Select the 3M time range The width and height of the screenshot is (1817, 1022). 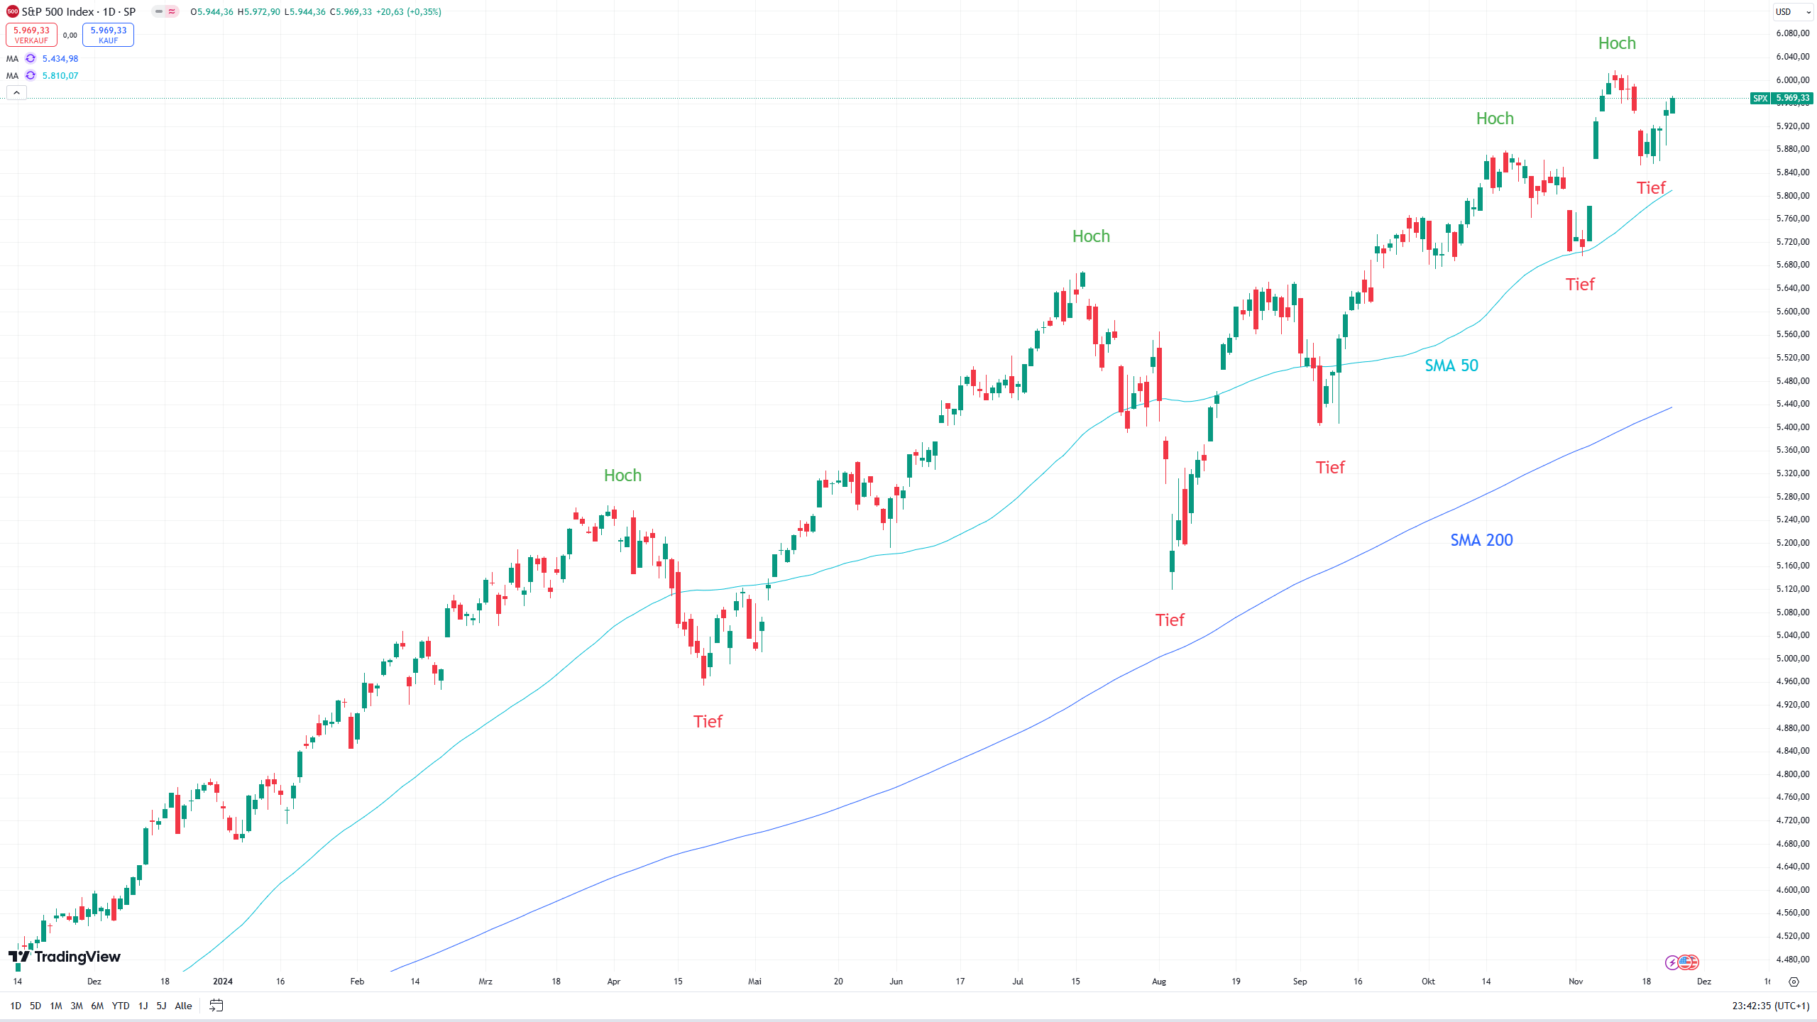click(77, 1006)
